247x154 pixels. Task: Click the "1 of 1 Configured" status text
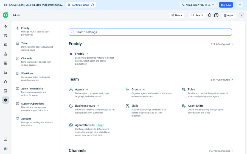pyautogui.click(x=220, y=44)
